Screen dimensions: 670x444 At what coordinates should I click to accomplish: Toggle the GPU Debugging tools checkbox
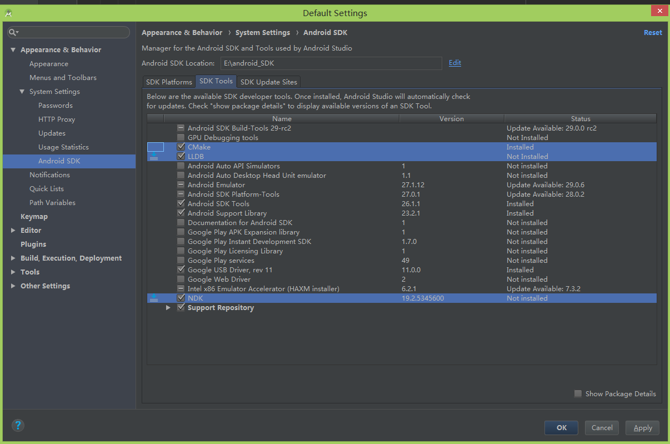tap(181, 138)
